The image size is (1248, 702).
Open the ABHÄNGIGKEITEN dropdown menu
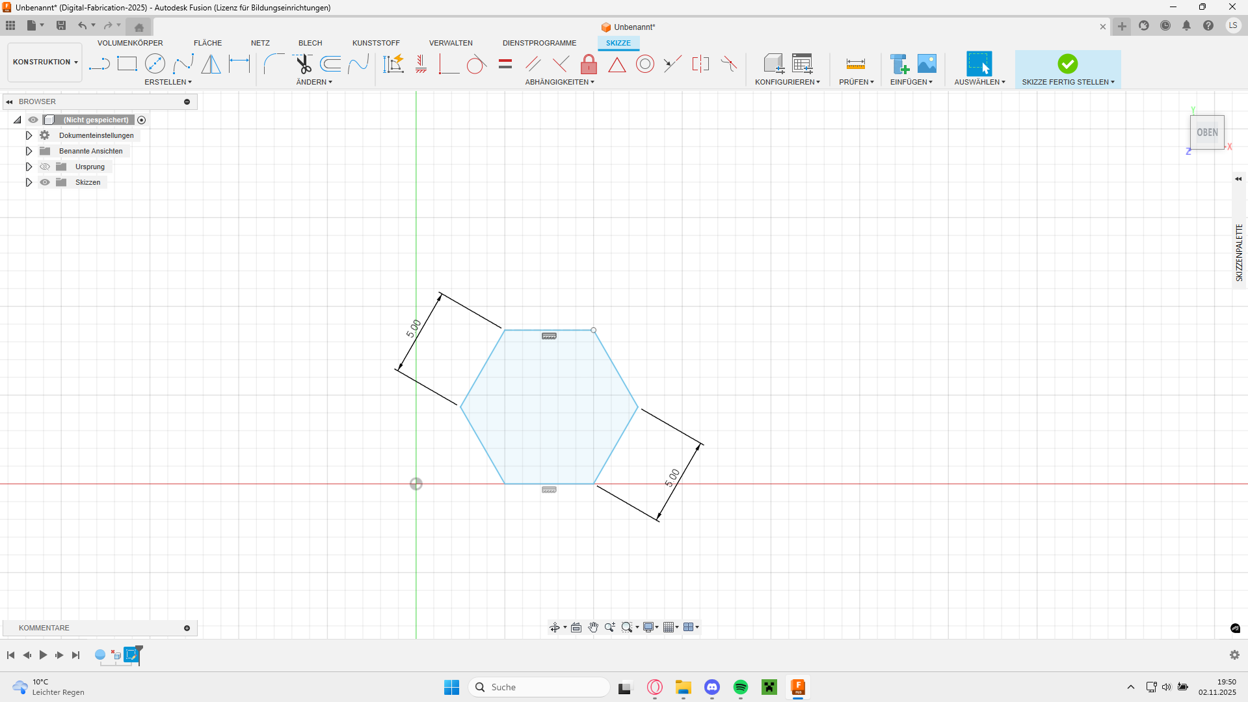click(559, 82)
